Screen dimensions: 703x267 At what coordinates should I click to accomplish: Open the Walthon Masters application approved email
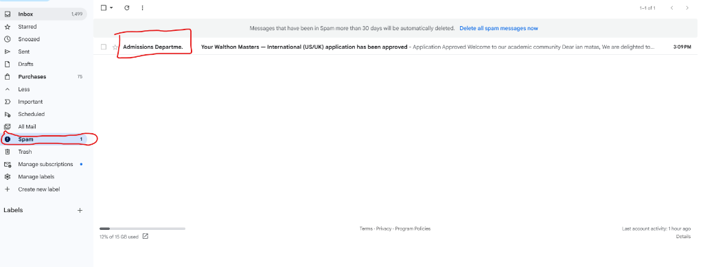click(x=304, y=47)
